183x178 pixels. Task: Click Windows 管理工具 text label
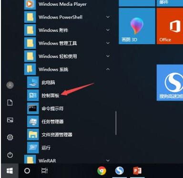pyautogui.click(x=58, y=43)
